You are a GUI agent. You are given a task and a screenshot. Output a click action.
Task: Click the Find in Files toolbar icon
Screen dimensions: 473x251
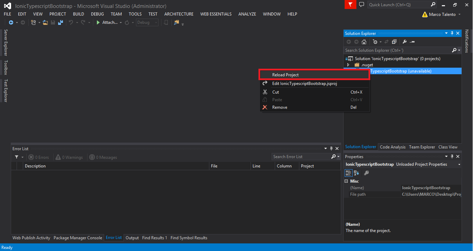(177, 22)
